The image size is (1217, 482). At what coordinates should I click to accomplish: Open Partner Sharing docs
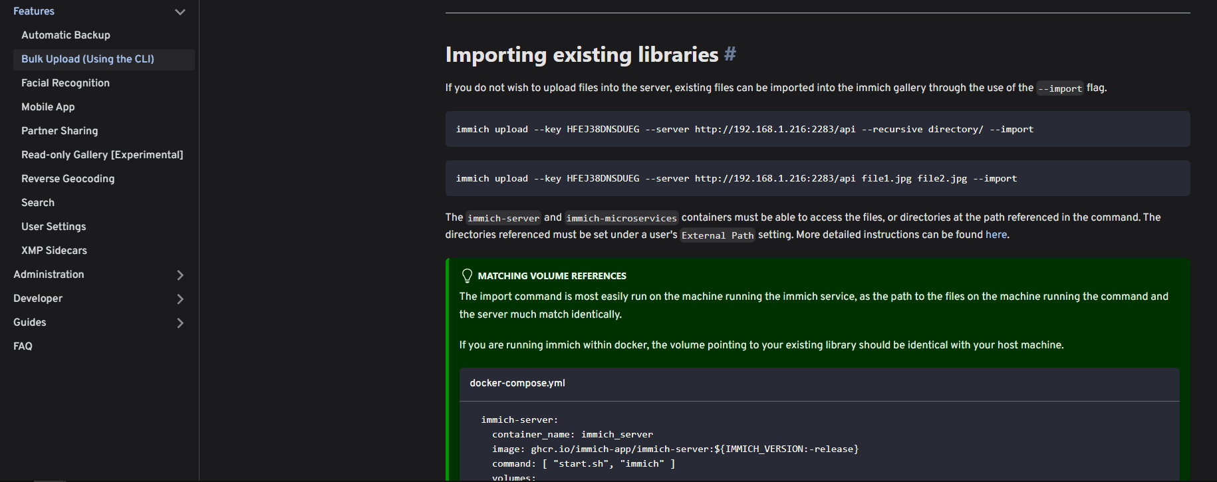59,131
